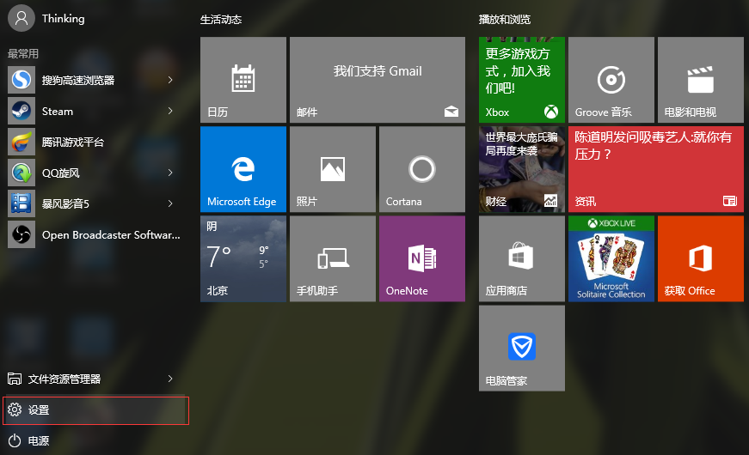Expand the QQ旋风 jump list arrow
Screen dimensions: 749x455
(x=170, y=173)
